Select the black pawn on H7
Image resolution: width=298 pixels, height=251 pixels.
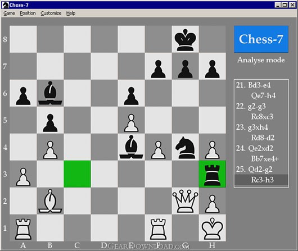pos(213,69)
